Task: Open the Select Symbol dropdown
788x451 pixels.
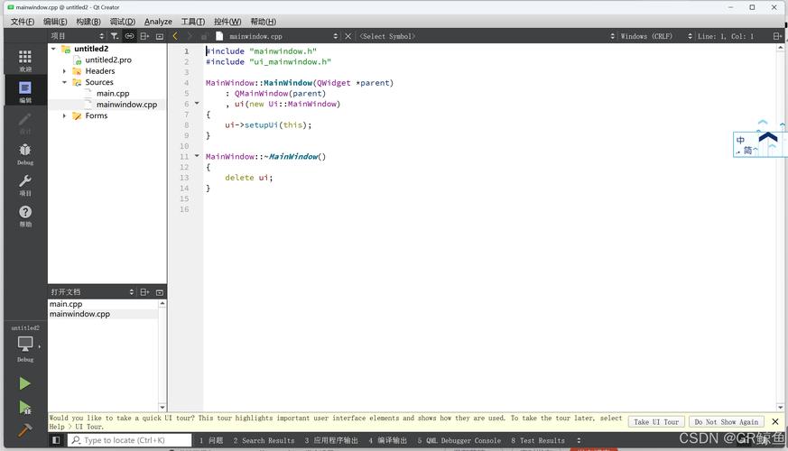Action: [483, 36]
